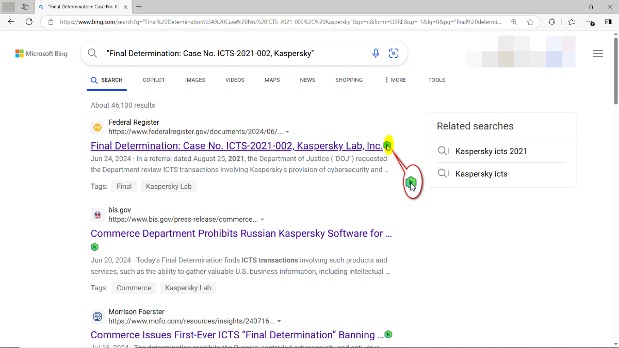Image resolution: width=619 pixels, height=348 pixels.
Task: Open the tab actions menu icon
Action: pyautogui.click(x=25, y=7)
